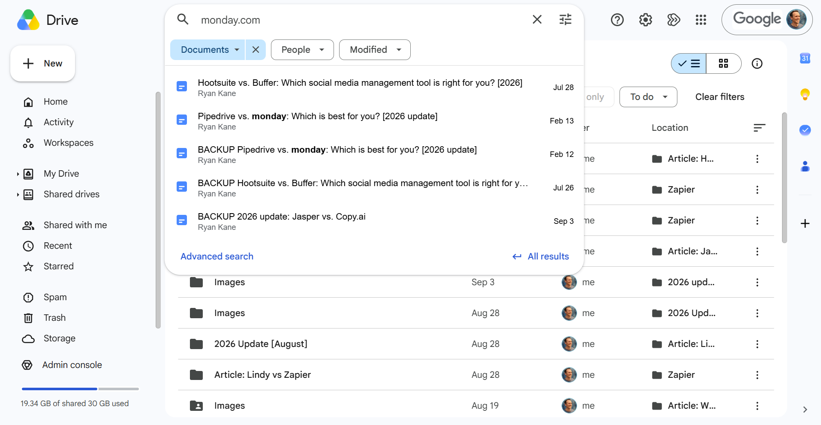The height and width of the screenshot is (425, 821).
Task: Switch to grid layout view
Action: [724, 63]
